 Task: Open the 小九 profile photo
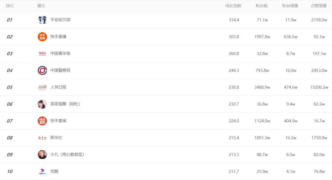click(x=42, y=155)
